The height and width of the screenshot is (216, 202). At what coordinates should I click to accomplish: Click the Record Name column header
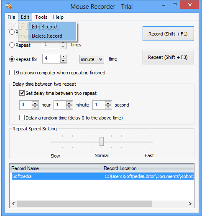[x=56, y=168]
